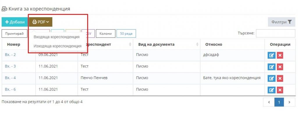Sort by Кореспондент column arrows
Screen dimensions: 298x113
pos(130,44)
